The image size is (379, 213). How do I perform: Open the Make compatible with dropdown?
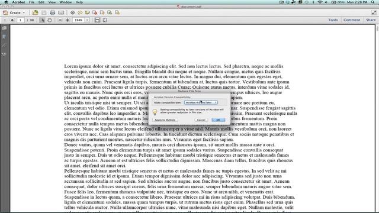[201, 102]
